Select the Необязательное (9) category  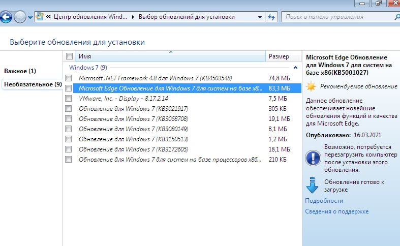pos(33,84)
